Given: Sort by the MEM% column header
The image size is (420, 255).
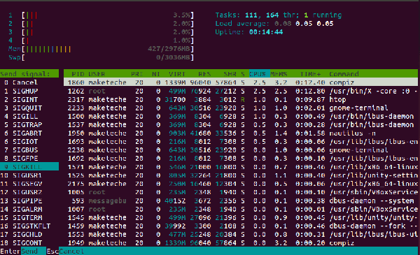Looking at the screenshot, I should pyautogui.click(x=279, y=74).
